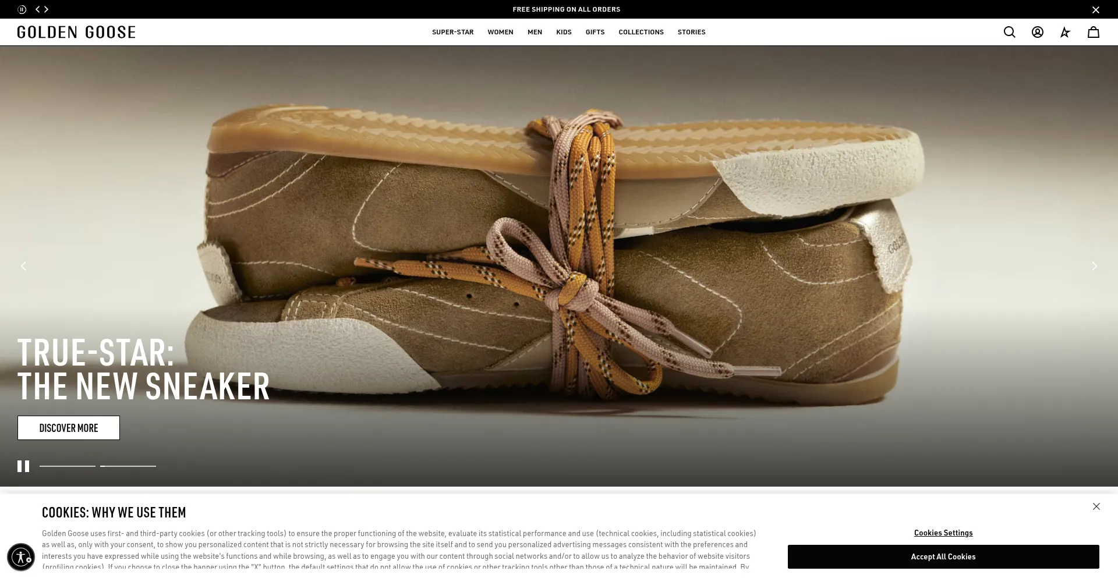Show next announcement in top bar
Viewport: 1118px width, 578px height.
(47, 9)
